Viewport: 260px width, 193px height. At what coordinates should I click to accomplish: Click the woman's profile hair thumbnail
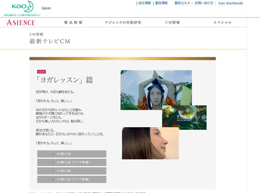click(150, 143)
